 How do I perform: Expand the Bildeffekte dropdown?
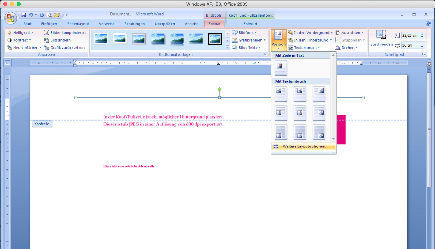(x=247, y=48)
